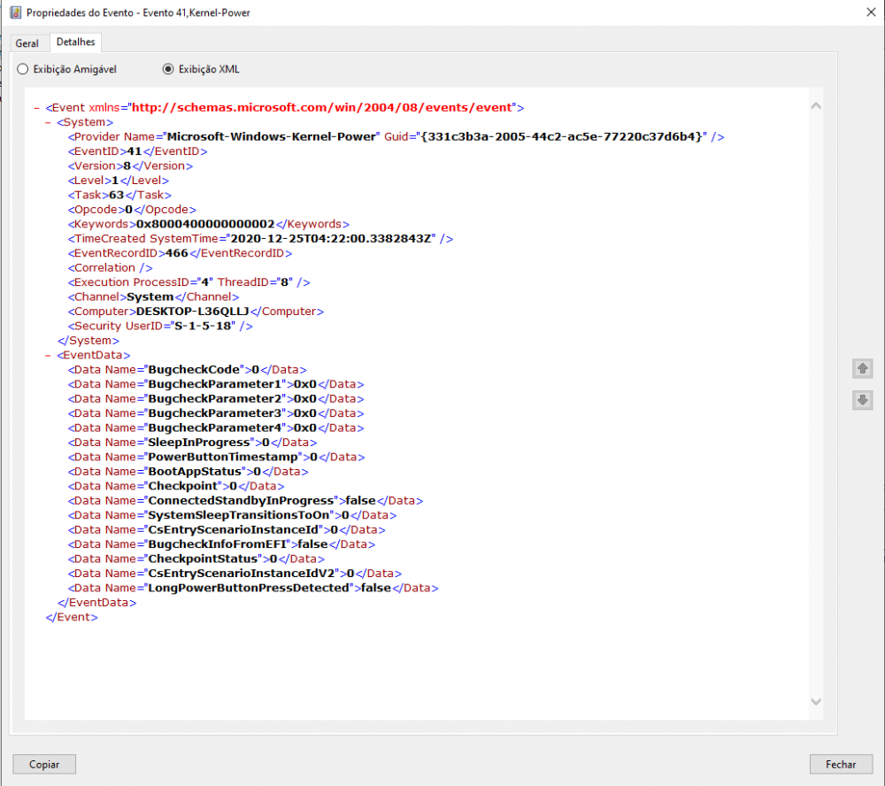This screenshot has height=786, width=885.
Task: Click the XML pane scroll-up arrow
Action: pyautogui.click(x=815, y=106)
